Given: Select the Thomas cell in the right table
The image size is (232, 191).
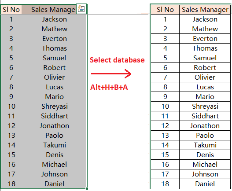Looking at the screenshot, I should pos(205,48).
